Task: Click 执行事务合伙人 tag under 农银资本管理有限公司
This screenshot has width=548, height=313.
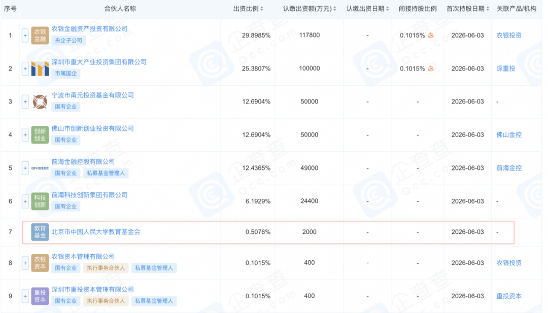Action: tap(106, 268)
